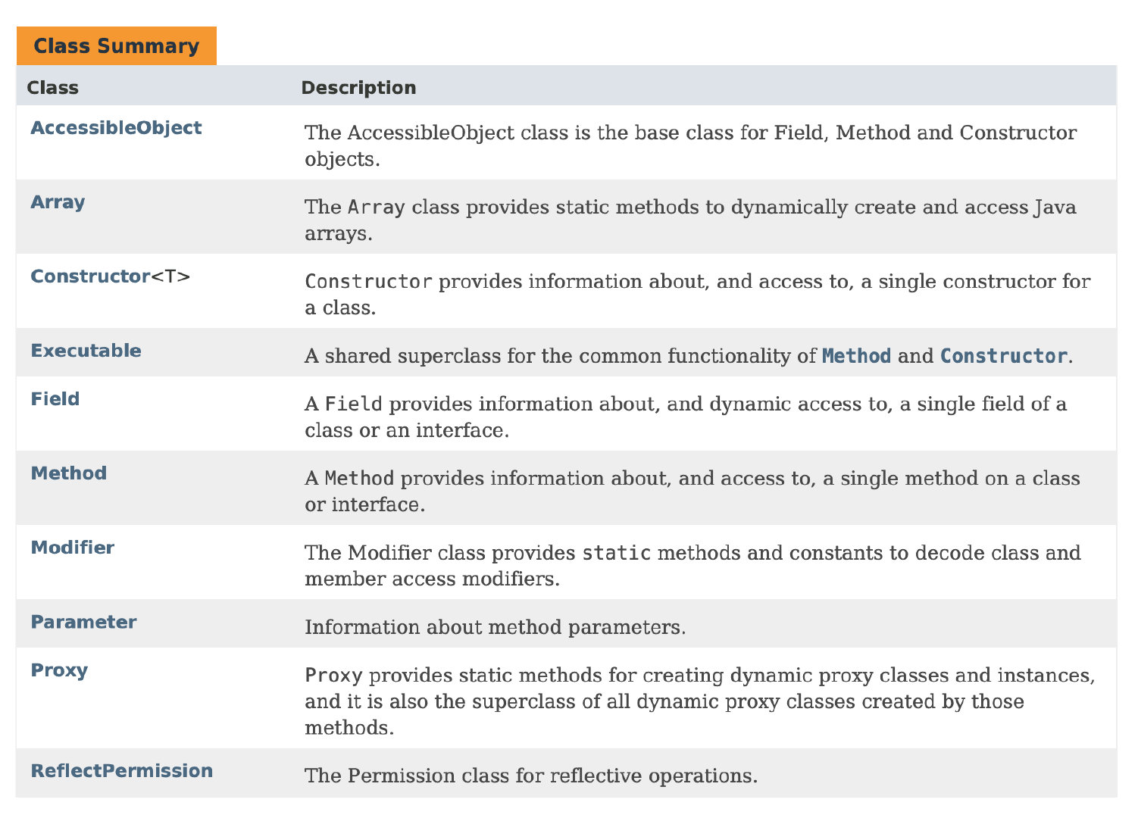The image size is (1138, 818).
Task: Follow the Constructor link in Executable description
Action: (x=1004, y=356)
